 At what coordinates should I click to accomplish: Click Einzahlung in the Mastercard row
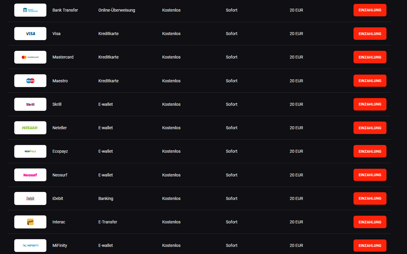coord(370,57)
